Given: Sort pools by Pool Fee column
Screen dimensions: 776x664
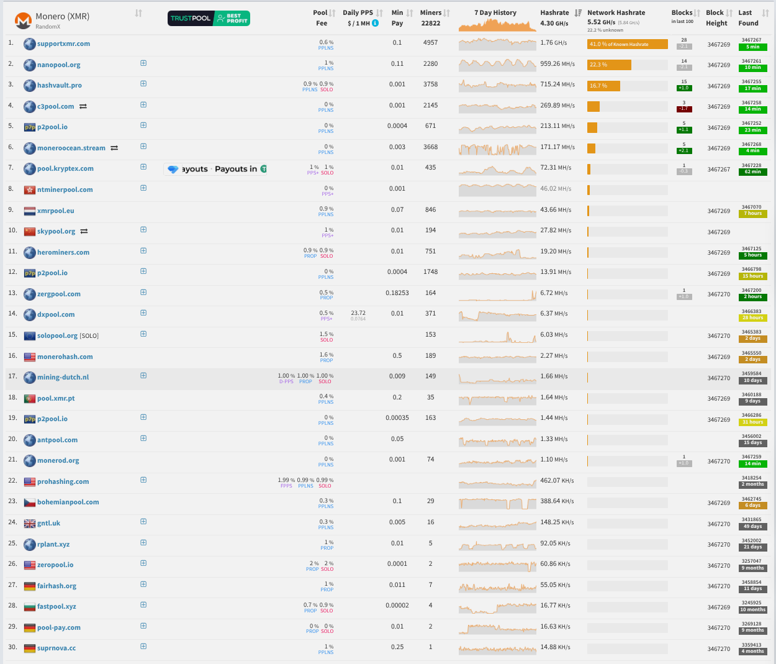Looking at the screenshot, I should pyautogui.click(x=332, y=12).
